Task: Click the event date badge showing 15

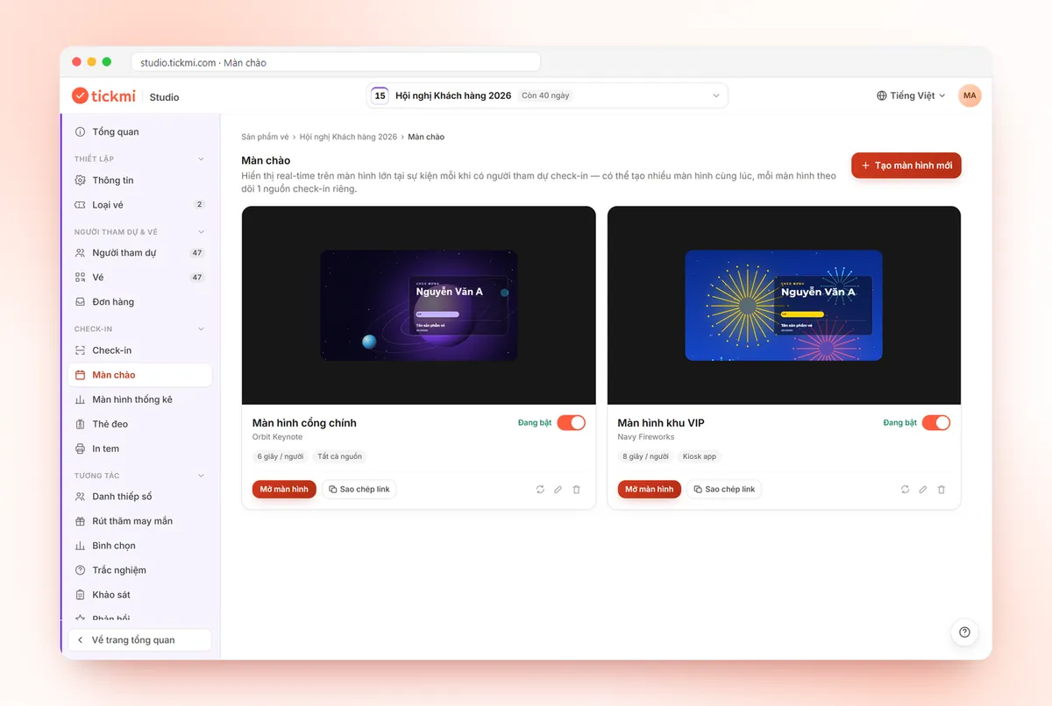Action: point(380,95)
